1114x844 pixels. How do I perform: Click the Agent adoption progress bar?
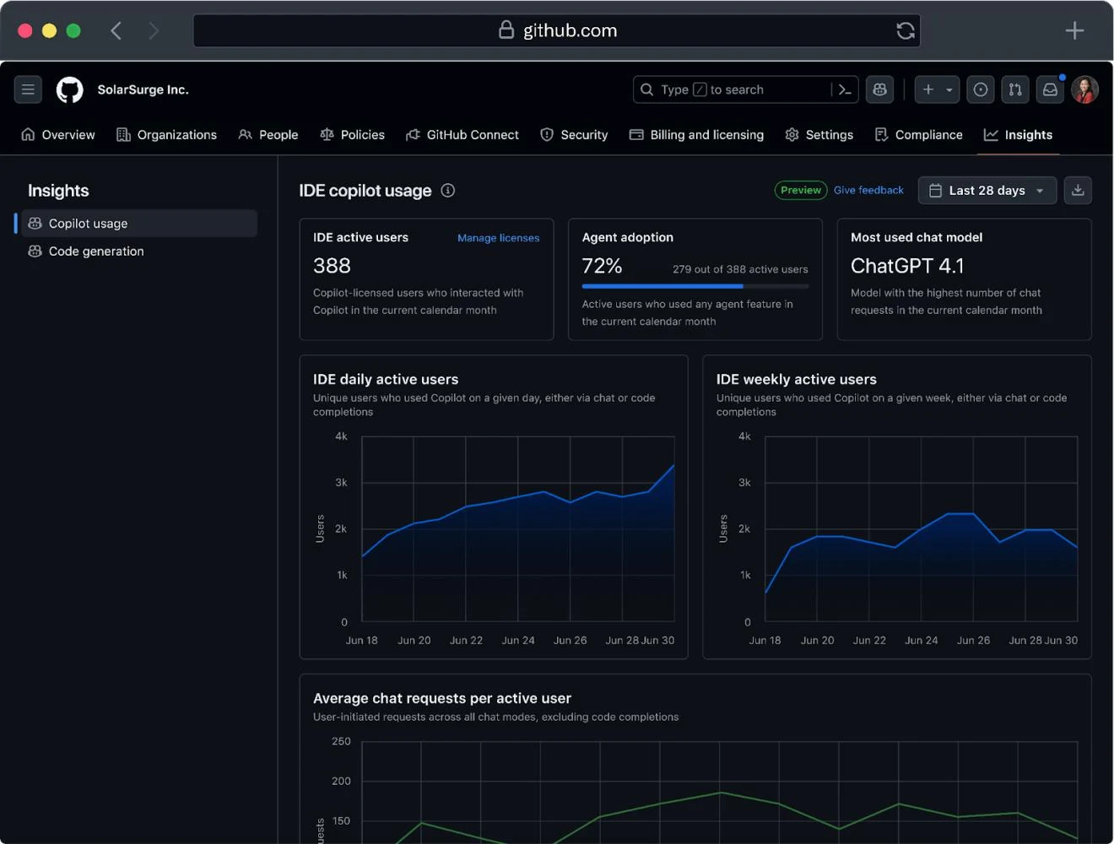(695, 287)
